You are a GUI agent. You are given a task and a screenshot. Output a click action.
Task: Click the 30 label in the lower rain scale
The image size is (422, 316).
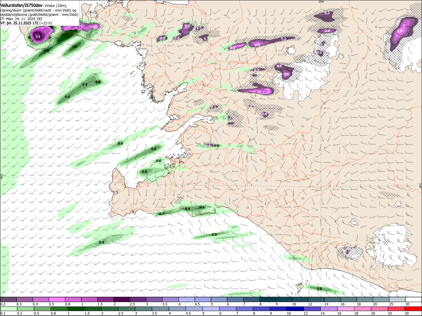(407, 314)
